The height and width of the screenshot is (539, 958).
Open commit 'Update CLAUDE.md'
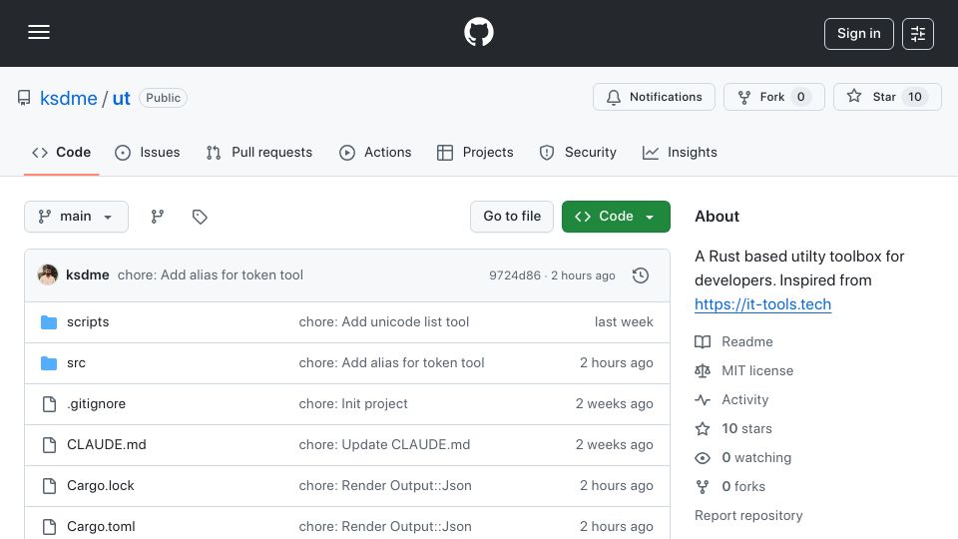coord(384,445)
